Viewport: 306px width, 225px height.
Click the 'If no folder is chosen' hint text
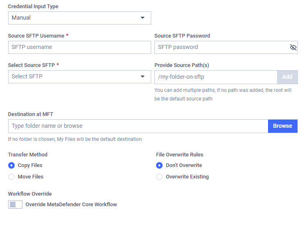pyautogui.click(x=75, y=139)
